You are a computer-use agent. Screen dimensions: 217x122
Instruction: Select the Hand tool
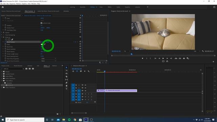coord(66,86)
